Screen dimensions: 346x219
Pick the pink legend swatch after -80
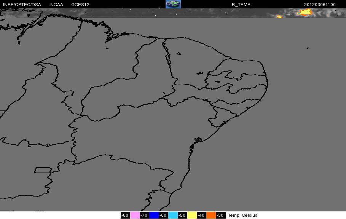click(x=135, y=215)
